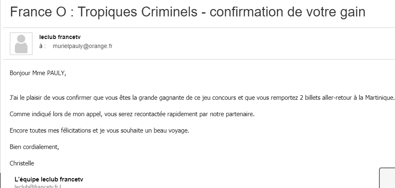Screen dimensions: 395x188
Task: Click the "à :" recipient label
Action: click(42, 46)
